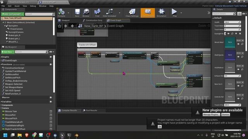Open the Play options dropdown arrow
This screenshot has width=248, height=139.
181,13
